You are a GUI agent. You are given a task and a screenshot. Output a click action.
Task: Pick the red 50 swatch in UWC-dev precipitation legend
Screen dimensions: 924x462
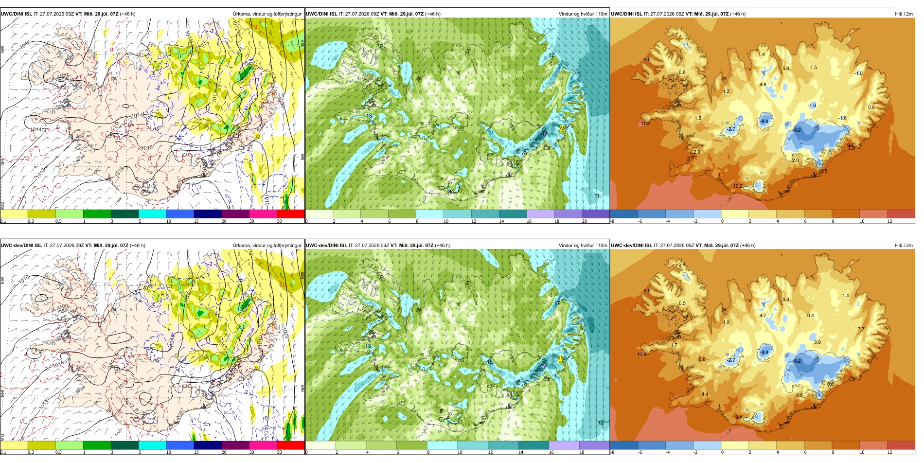pyautogui.click(x=291, y=445)
